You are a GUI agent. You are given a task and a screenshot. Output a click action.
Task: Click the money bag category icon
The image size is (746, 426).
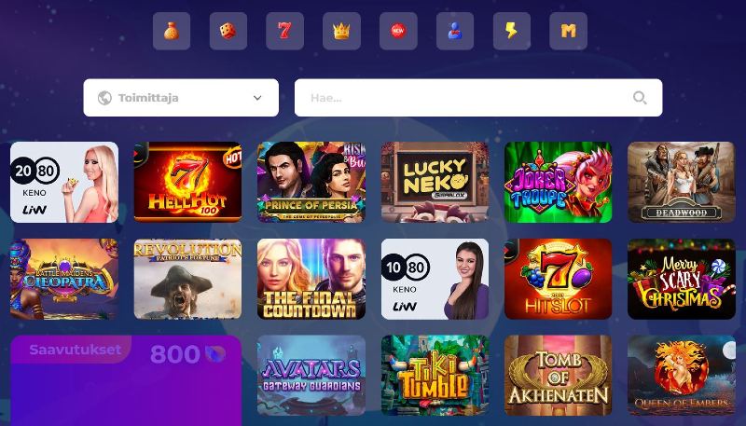coord(172,32)
